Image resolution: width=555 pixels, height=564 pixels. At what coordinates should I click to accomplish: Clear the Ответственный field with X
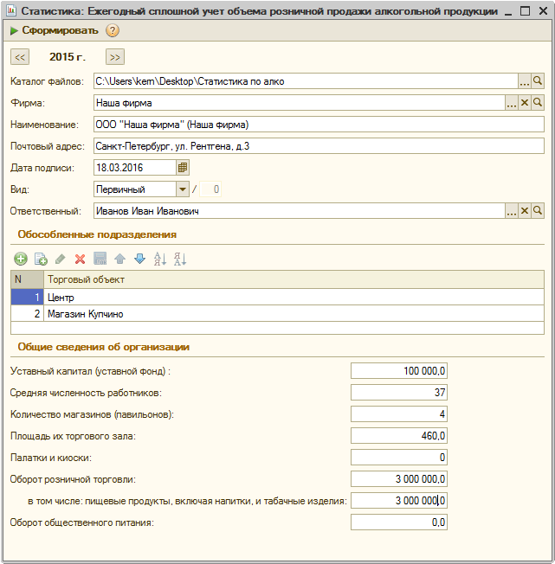[525, 211]
